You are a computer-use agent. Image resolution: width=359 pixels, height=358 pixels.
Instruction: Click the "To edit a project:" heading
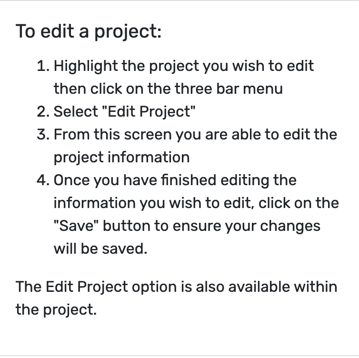[x=89, y=31]
